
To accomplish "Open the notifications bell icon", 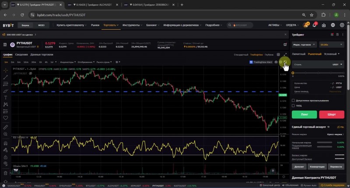I will click(x=314, y=25).
